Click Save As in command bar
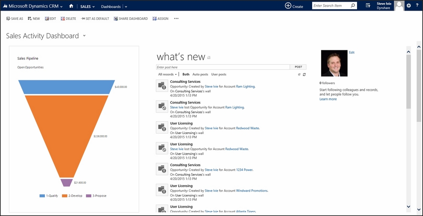Viewport: 423px width, 216px height. [14, 19]
